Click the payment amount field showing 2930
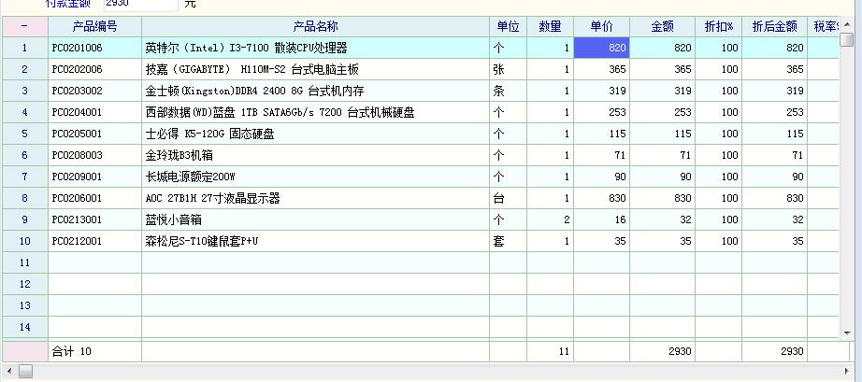 138,4
